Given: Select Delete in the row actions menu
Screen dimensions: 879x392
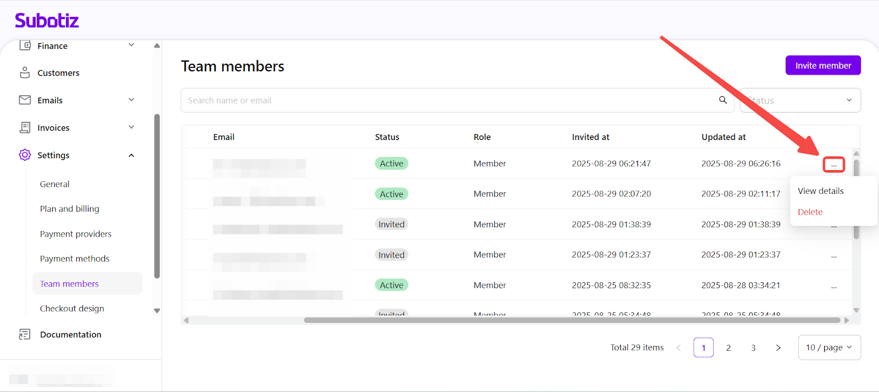Looking at the screenshot, I should point(810,212).
